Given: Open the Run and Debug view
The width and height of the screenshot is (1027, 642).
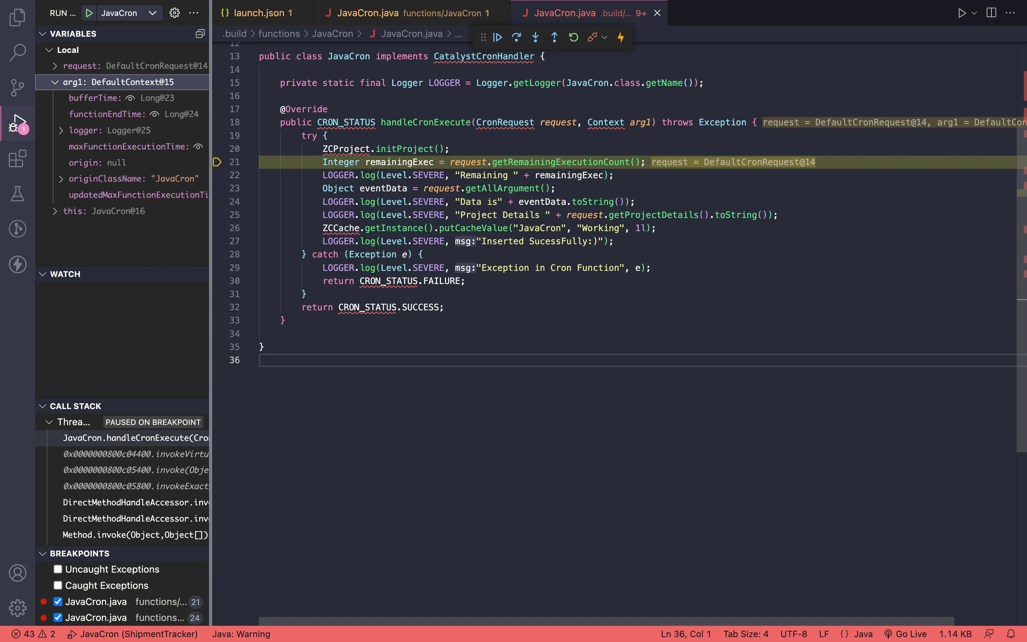Looking at the screenshot, I should (x=17, y=123).
